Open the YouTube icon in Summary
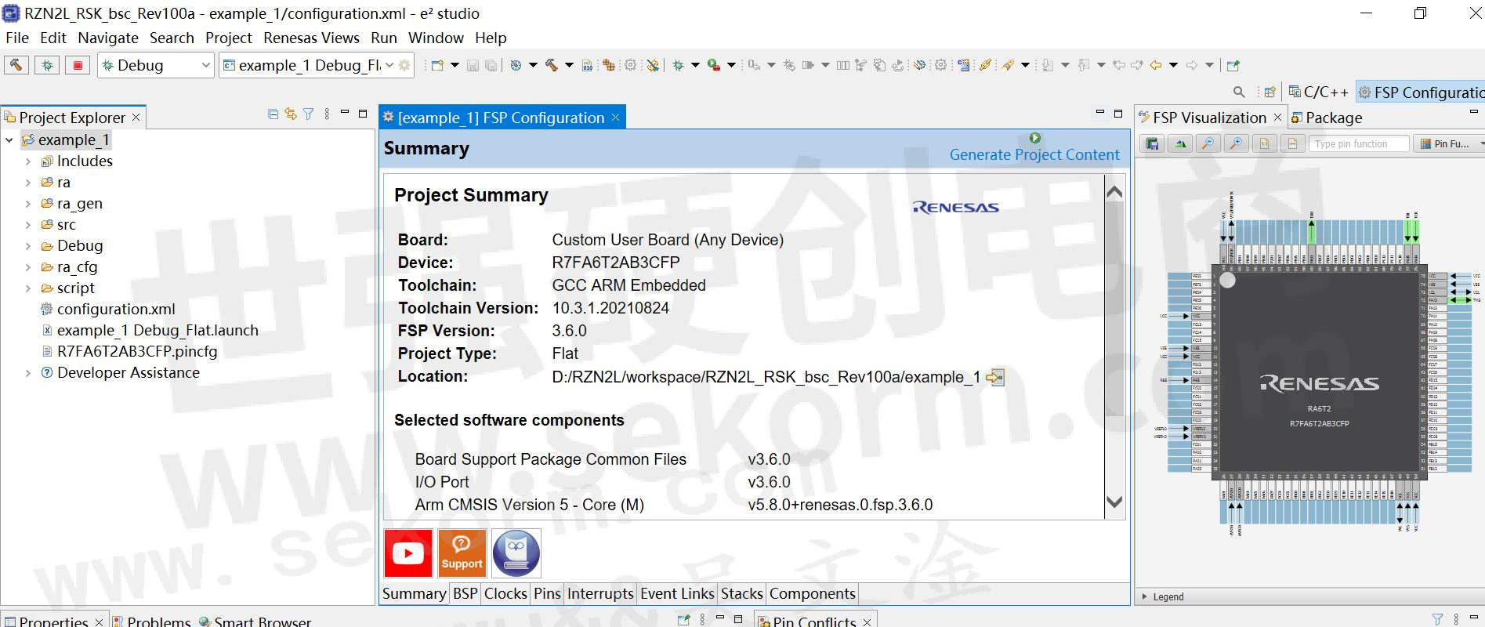This screenshot has width=1485, height=627. [x=408, y=553]
